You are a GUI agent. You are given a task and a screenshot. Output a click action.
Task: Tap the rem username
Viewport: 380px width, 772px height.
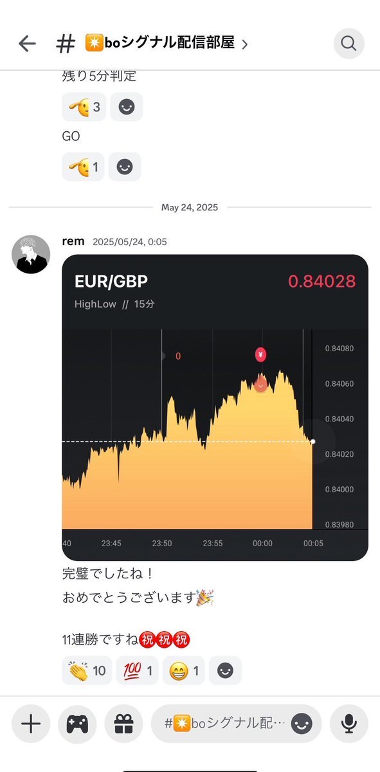click(x=73, y=241)
